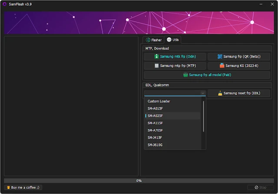Click the EDL loader combo box field
This screenshot has height=194, width=278.
point(175,93)
